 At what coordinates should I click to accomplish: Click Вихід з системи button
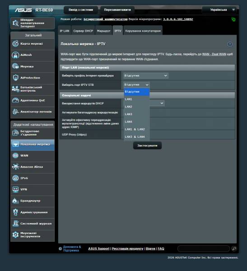tap(81, 10)
